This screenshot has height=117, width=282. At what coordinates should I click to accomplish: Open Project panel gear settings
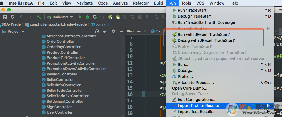(114, 31)
